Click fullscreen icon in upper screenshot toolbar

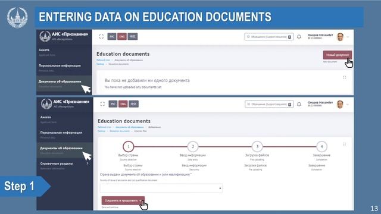click(101, 36)
